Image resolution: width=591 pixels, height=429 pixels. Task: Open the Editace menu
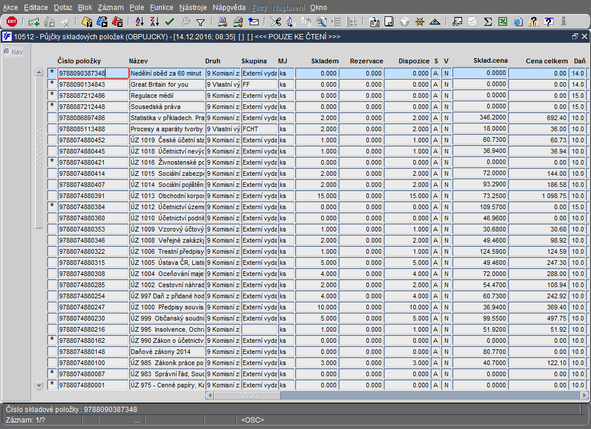pyautogui.click(x=36, y=8)
